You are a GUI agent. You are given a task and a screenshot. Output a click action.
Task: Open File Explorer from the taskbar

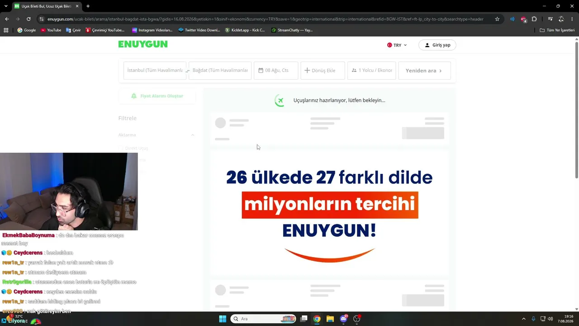pos(330,319)
